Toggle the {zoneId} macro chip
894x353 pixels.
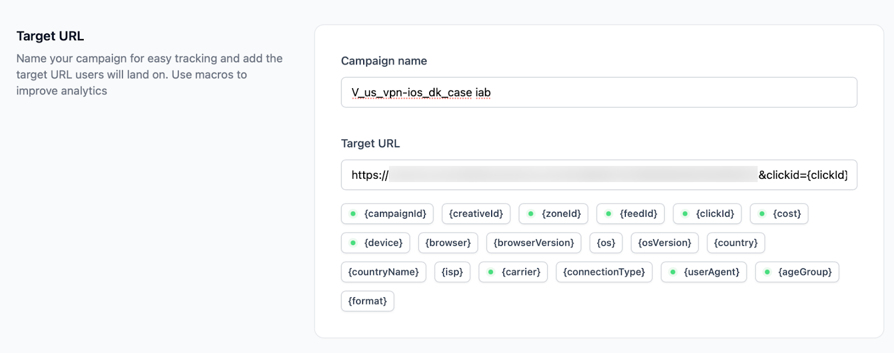(553, 214)
